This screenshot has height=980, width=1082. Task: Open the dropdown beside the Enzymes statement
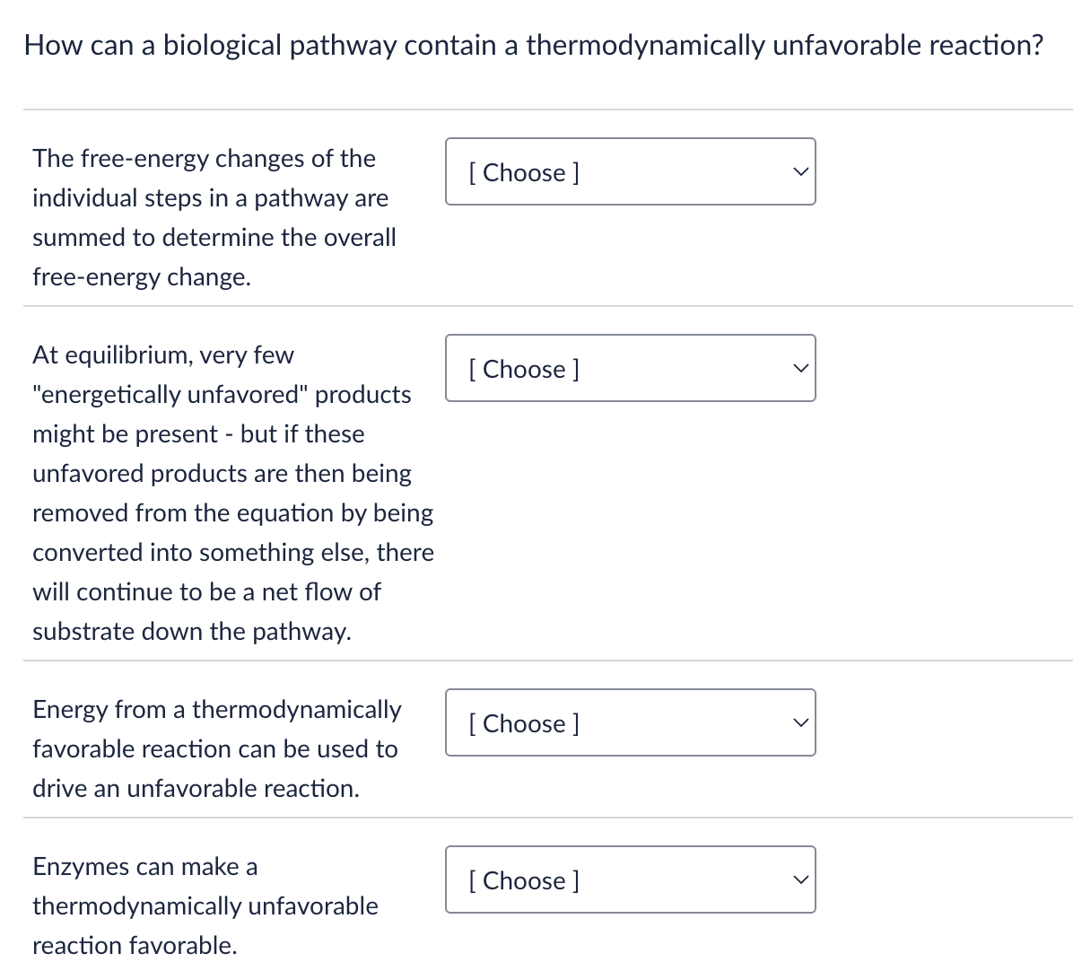tap(630, 879)
